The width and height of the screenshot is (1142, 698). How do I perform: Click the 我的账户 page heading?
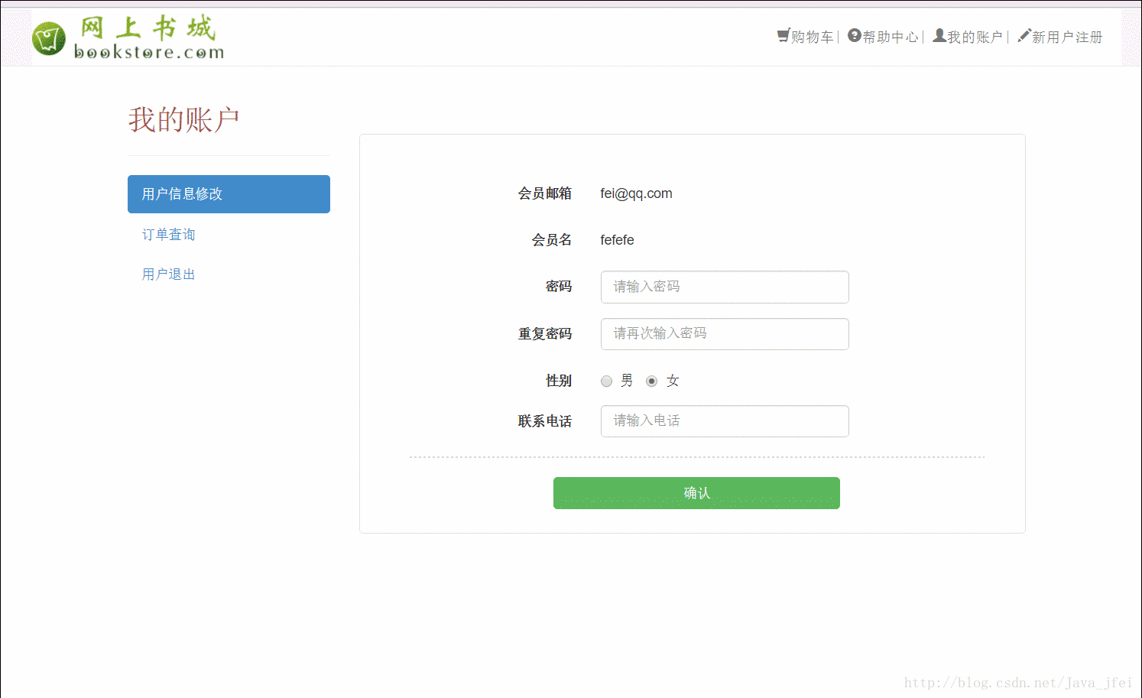click(x=184, y=120)
